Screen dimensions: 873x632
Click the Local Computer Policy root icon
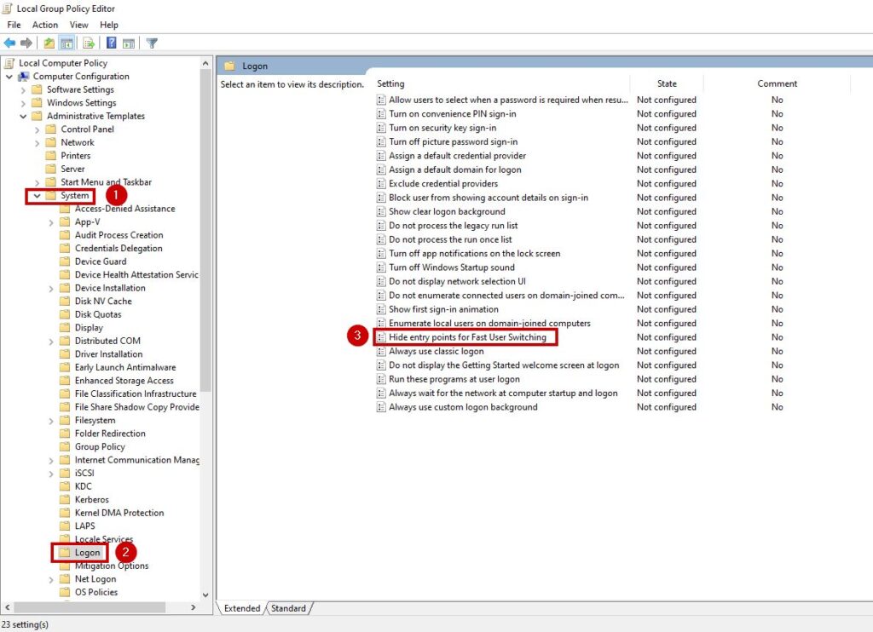tap(9, 63)
